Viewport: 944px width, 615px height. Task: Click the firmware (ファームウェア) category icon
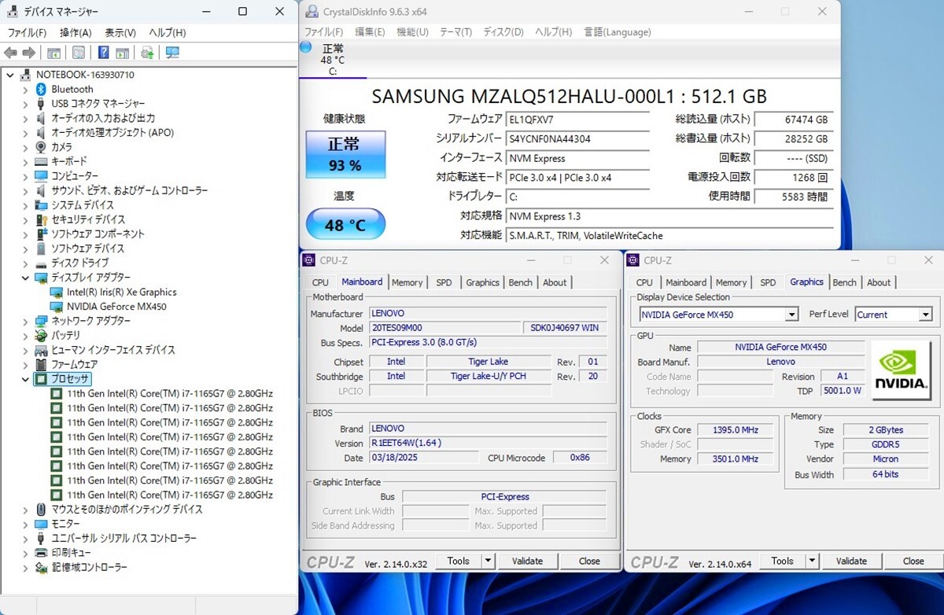42,364
